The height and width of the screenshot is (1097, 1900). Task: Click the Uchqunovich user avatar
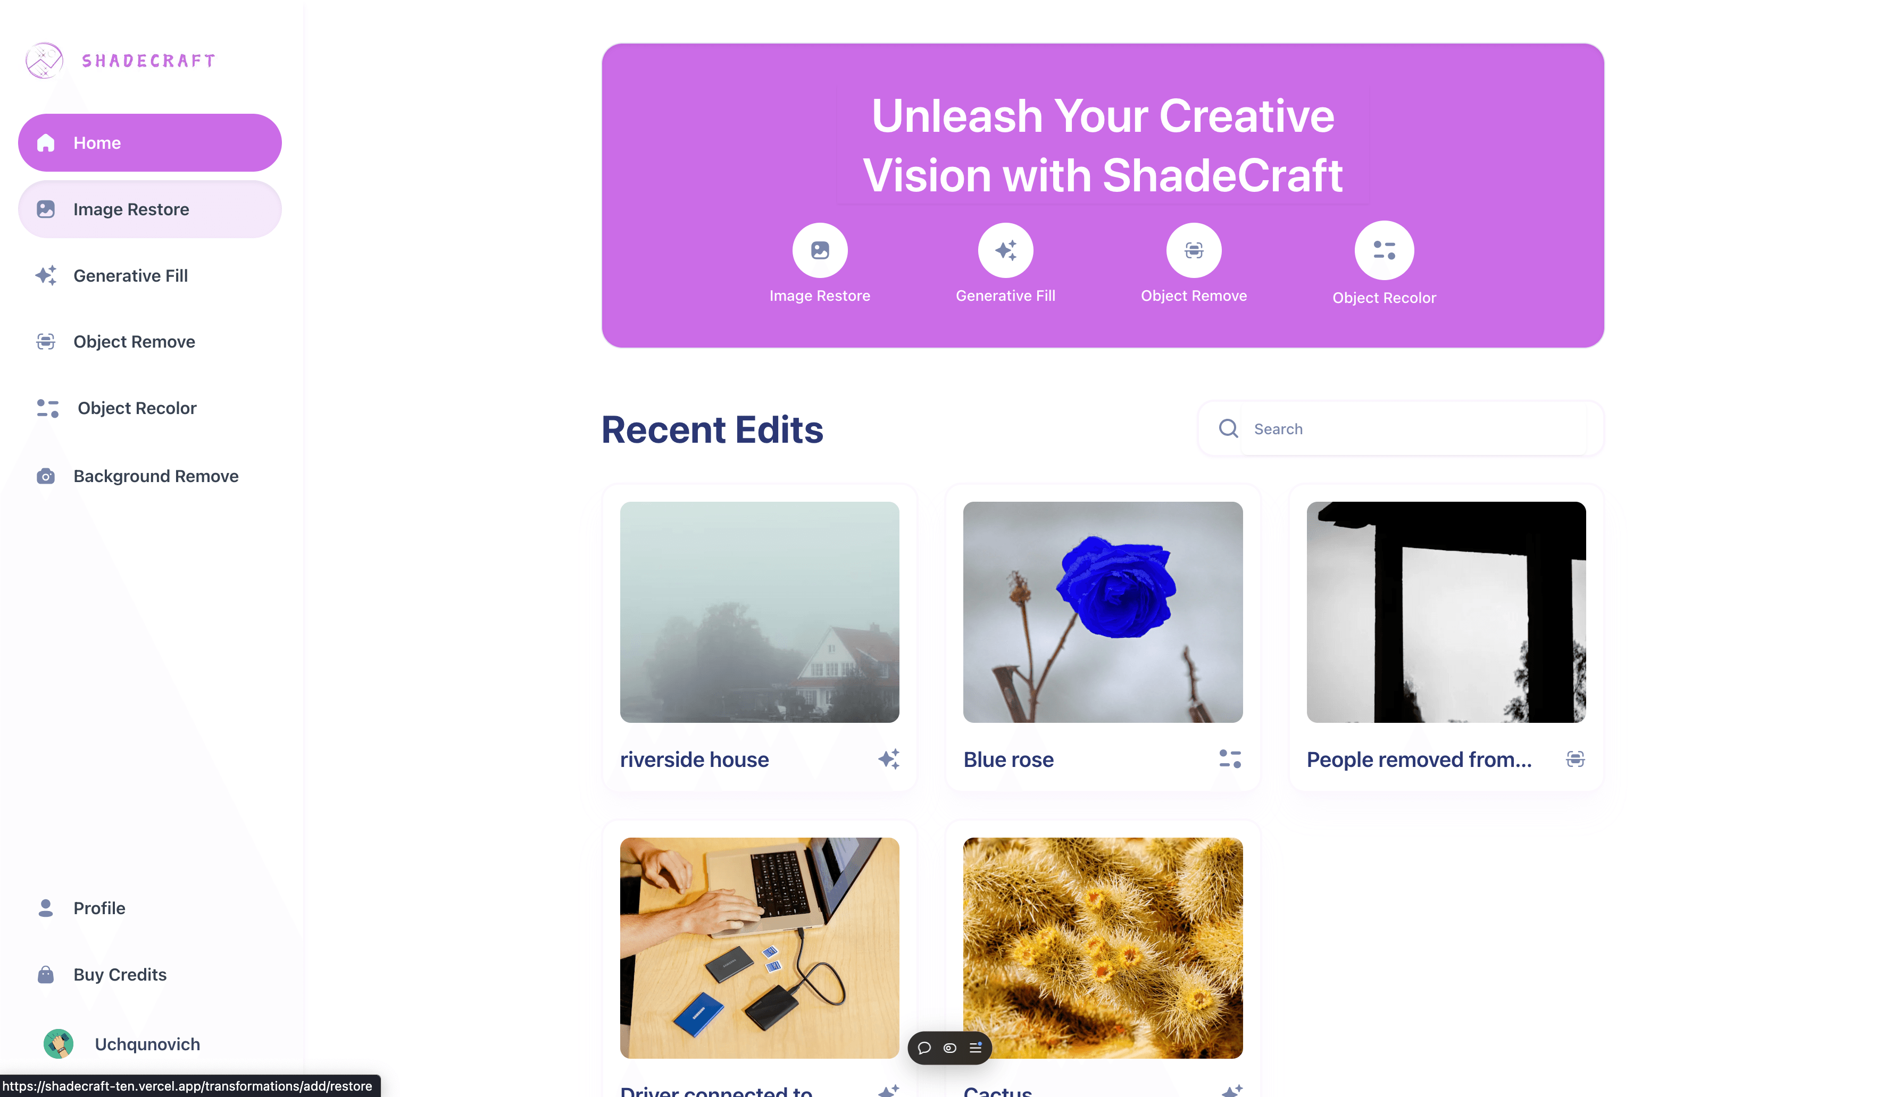58,1044
